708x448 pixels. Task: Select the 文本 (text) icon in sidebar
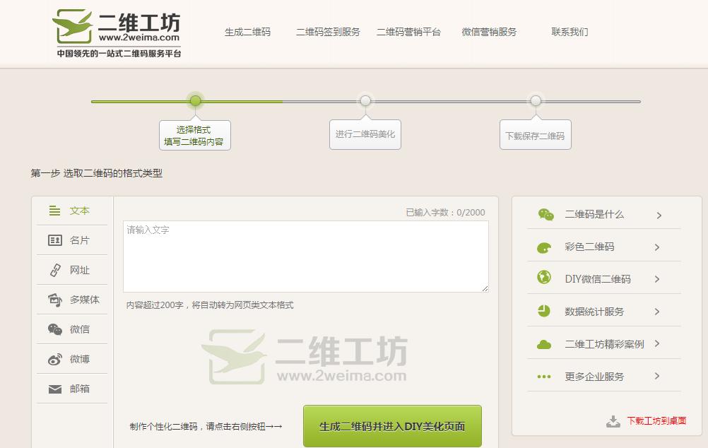(54, 211)
